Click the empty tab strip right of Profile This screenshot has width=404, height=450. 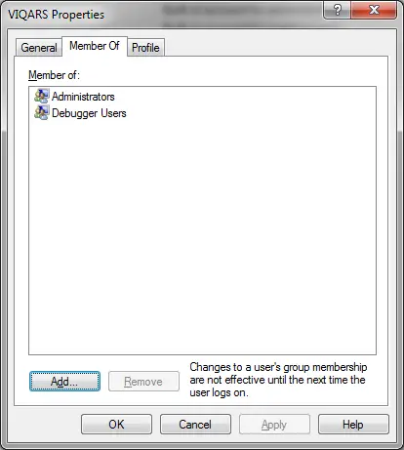[276, 48]
